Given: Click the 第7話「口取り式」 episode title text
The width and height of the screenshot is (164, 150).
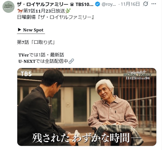Looking at the screenshot, I should [36, 42].
